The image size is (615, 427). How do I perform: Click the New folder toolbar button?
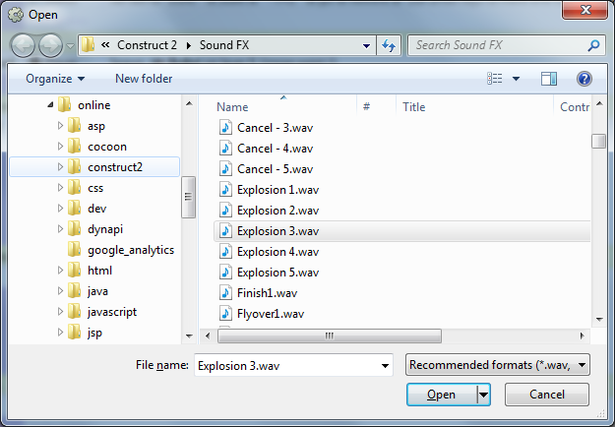pyautogui.click(x=144, y=78)
